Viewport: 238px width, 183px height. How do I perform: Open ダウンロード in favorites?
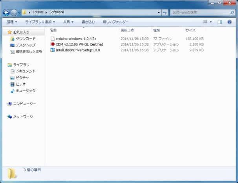(26, 39)
